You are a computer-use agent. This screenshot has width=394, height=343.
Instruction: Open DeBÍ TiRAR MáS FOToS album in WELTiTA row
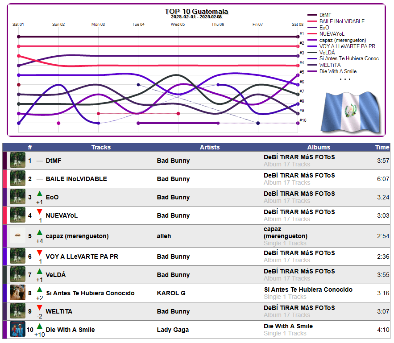299,308
